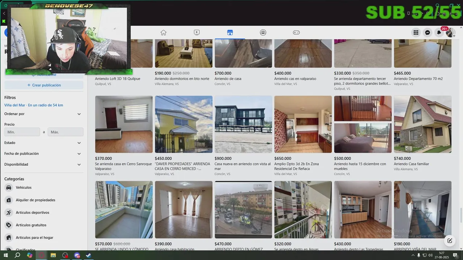This screenshot has height=260, width=463.
Task: Open Steam from the taskbar
Action: coord(89,255)
